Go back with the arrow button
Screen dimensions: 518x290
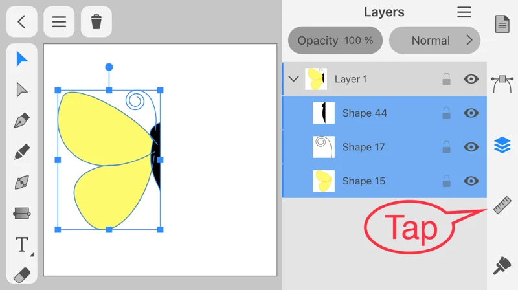[x=22, y=22]
